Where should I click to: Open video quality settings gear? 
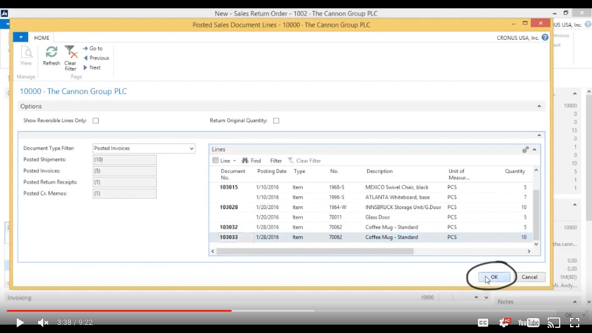point(504,323)
